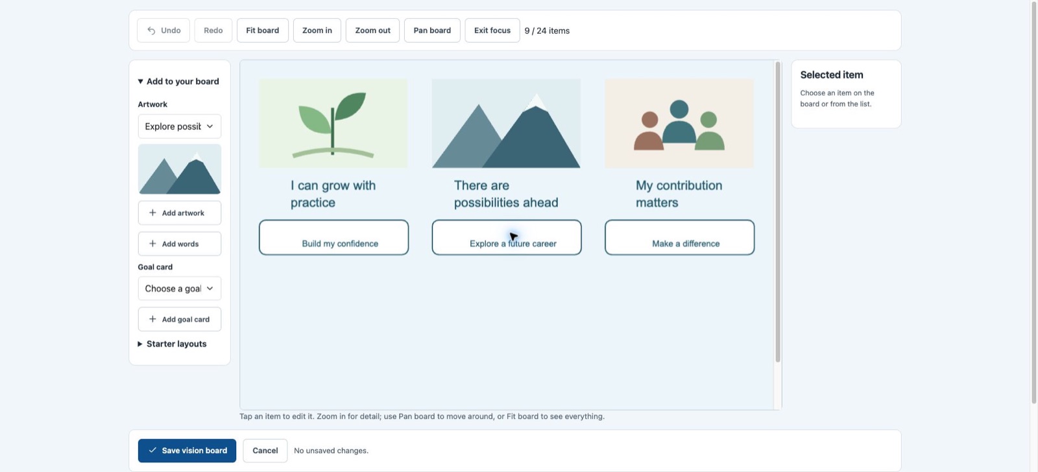The image size is (1038, 472).
Task: Click the Undo arrow icon
Action: (x=151, y=30)
